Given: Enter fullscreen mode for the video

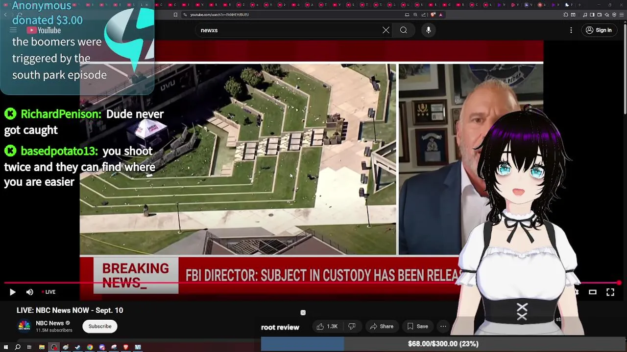Looking at the screenshot, I should pos(610,292).
